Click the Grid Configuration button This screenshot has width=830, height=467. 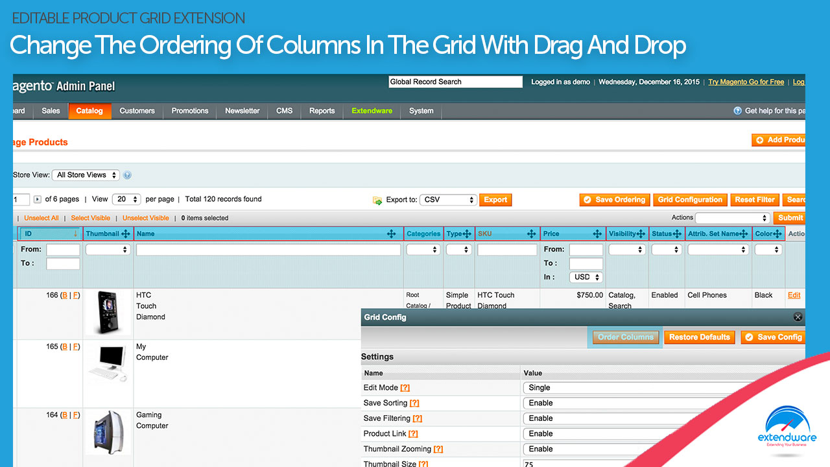pos(690,199)
